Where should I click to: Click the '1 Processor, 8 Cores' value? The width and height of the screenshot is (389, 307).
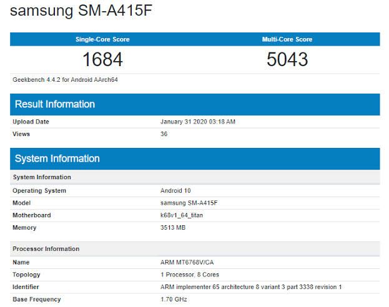190,275
